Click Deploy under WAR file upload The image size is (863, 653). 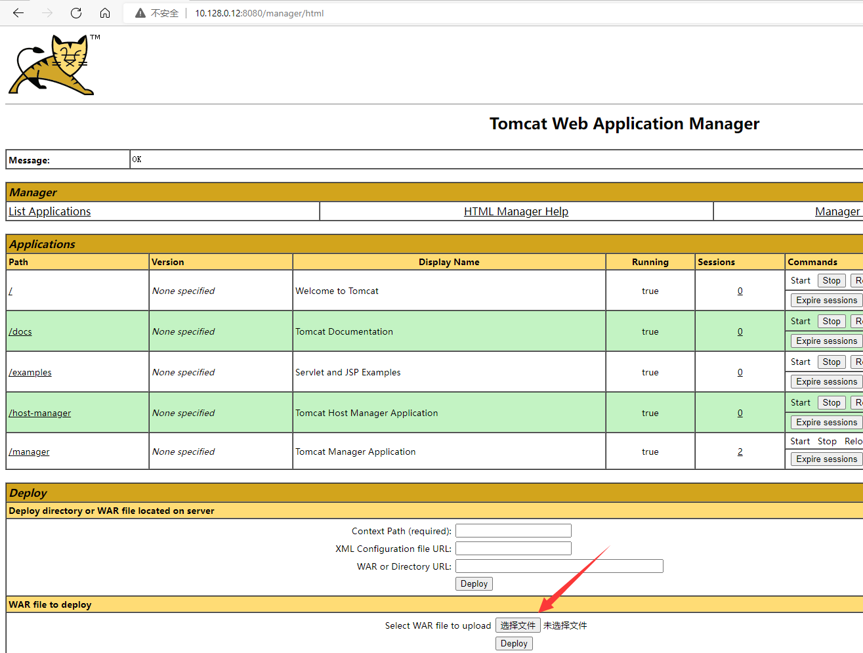point(514,643)
